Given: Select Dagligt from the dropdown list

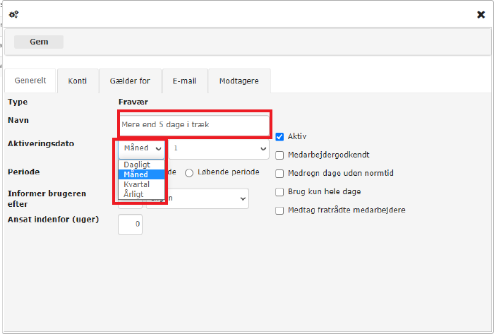Looking at the screenshot, I should [136, 165].
